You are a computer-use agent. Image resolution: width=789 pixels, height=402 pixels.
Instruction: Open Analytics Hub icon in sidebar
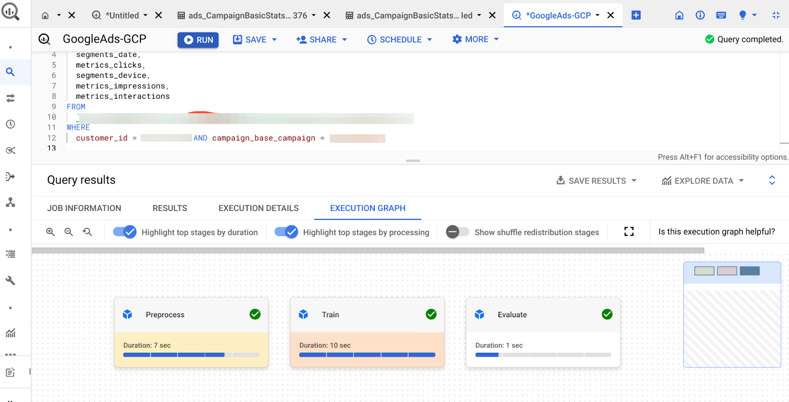[10, 150]
